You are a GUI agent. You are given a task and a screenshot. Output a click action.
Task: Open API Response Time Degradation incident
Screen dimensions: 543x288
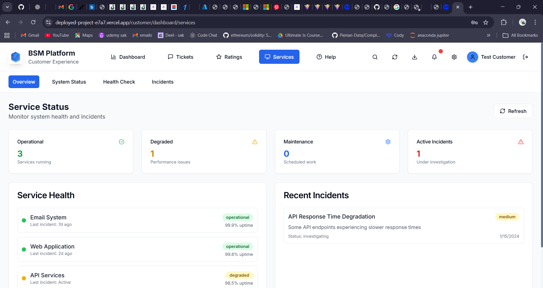(x=404, y=226)
